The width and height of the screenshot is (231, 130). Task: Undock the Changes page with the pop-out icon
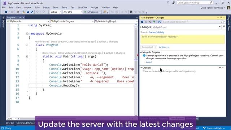224,27
